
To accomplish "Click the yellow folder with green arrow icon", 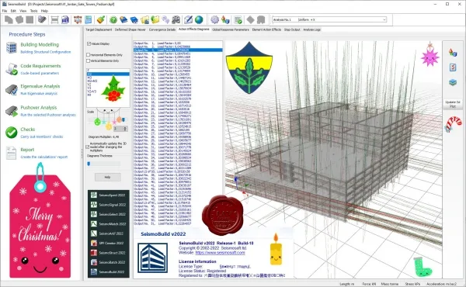I will point(155,19).
